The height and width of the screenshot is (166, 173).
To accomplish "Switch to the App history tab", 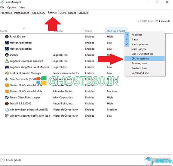I will 38,13.
